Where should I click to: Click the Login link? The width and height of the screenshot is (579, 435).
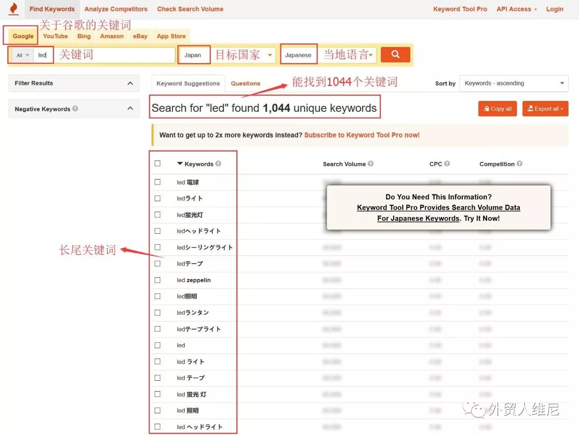point(555,9)
